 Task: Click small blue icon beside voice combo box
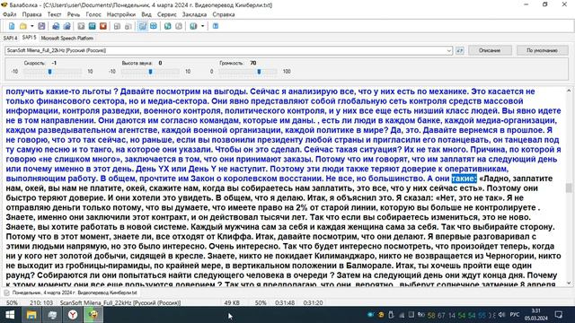459,50
